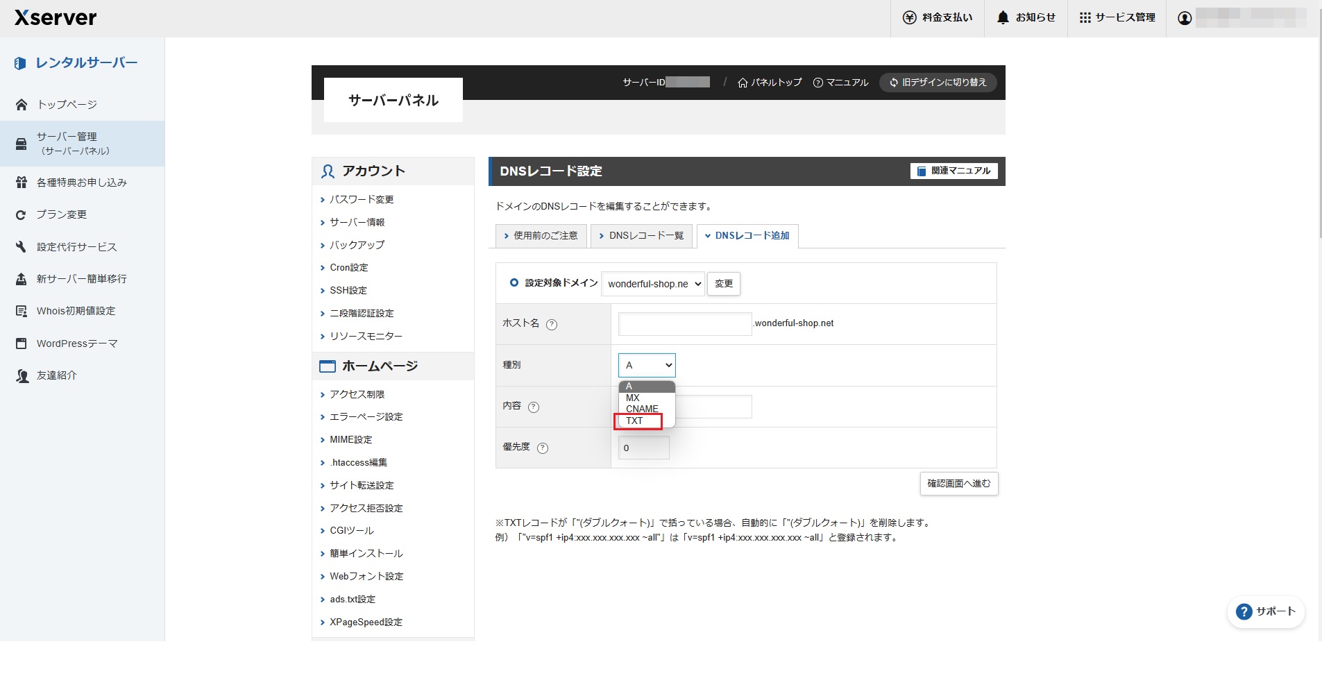Click the question mark beside 優先度
This screenshot has height=678, width=1322.
543,448
